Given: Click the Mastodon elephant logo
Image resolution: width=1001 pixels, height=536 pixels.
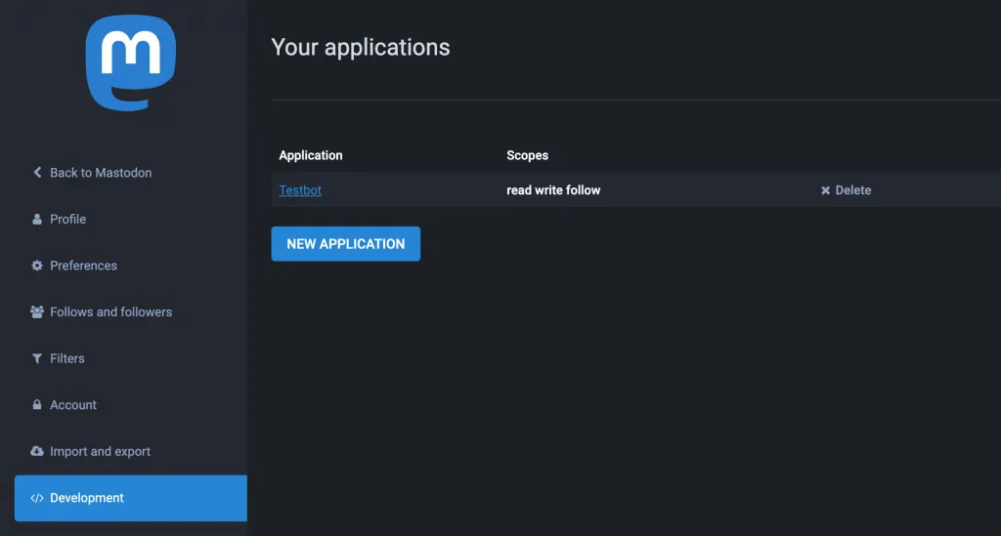Looking at the screenshot, I should [131, 63].
